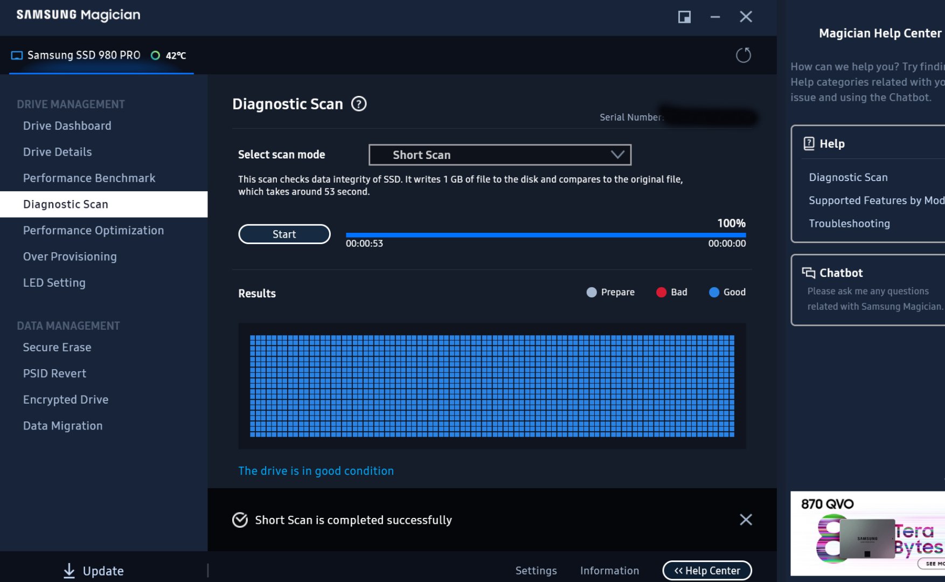Viewport: 945px width, 582px height.
Task: Click the scan progress bar
Action: tap(546, 235)
